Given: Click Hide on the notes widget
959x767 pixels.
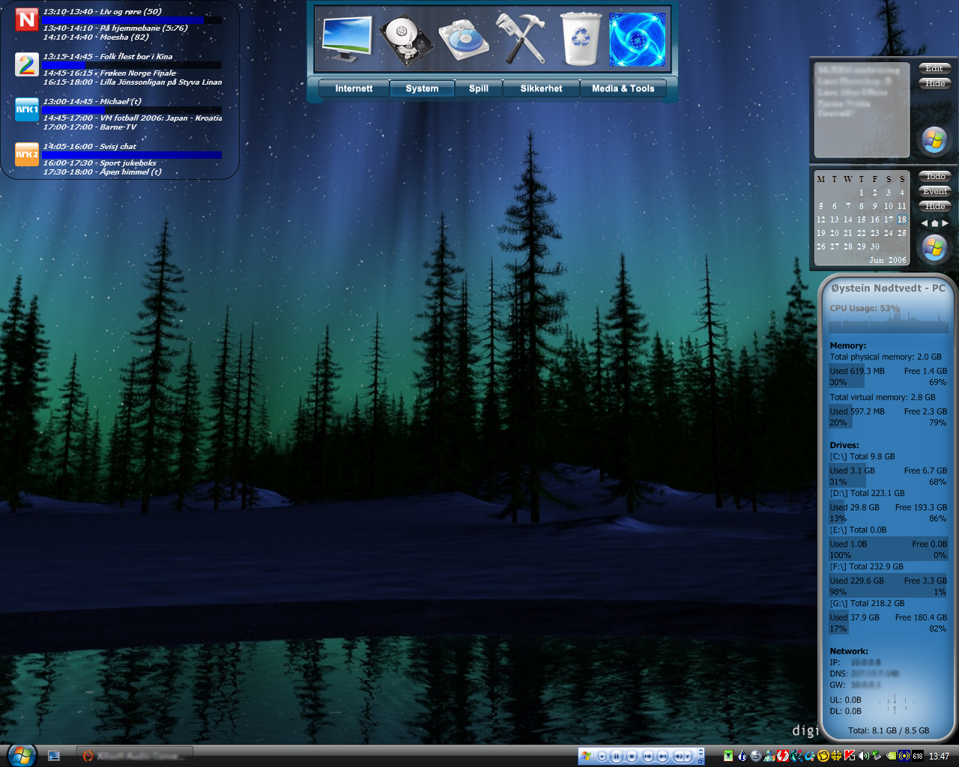Looking at the screenshot, I should click(x=934, y=84).
